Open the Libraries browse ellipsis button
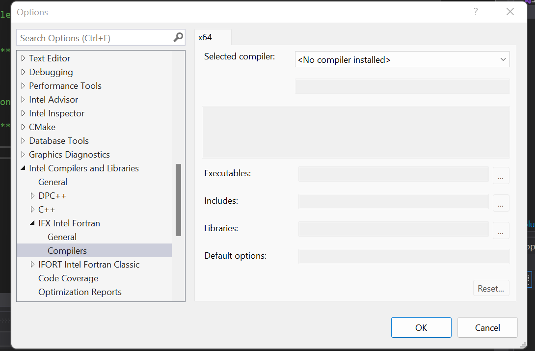Viewport: 535px width, 351px height. tap(501, 230)
